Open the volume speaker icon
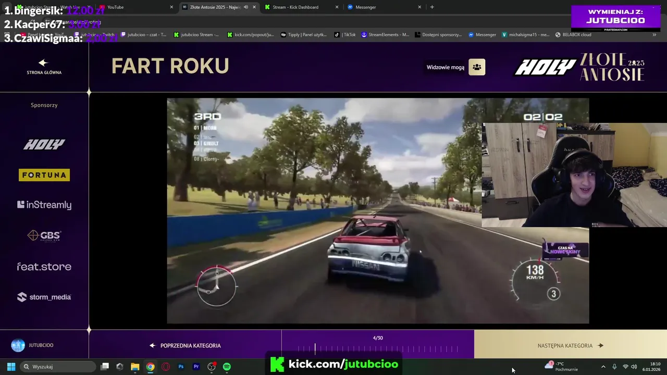This screenshot has width=667, height=375. tap(634, 367)
